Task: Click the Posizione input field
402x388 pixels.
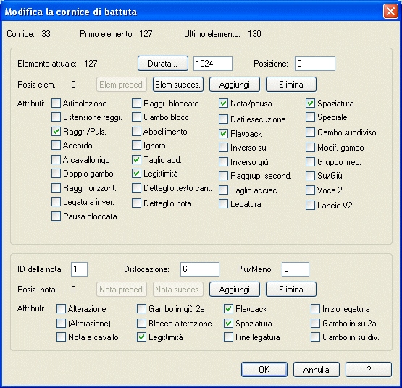Action: point(315,64)
